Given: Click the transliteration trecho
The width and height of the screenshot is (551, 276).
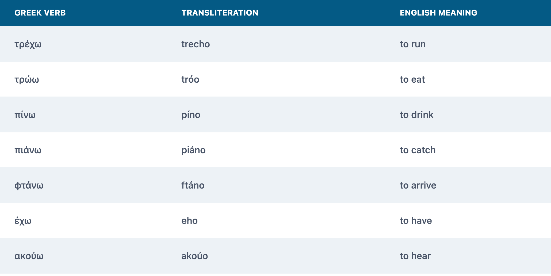Looking at the screenshot, I should click(196, 44).
